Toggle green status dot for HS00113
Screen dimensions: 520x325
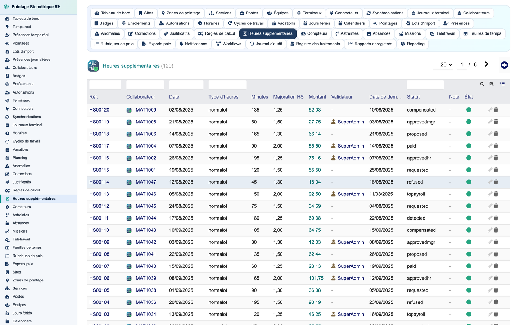point(469,194)
